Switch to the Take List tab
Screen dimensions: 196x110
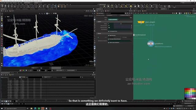13,73
